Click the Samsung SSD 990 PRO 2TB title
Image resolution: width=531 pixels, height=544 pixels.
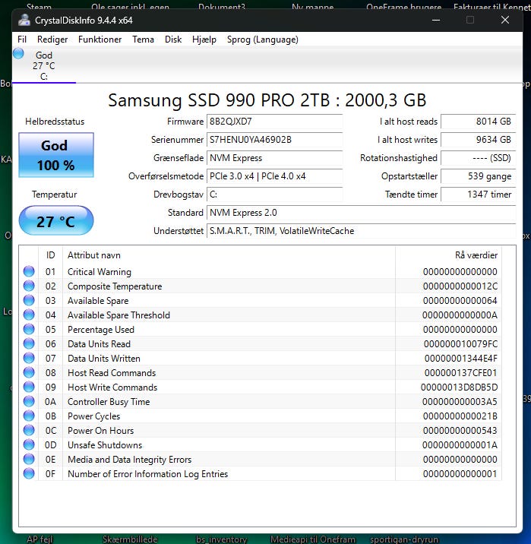coord(267,100)
